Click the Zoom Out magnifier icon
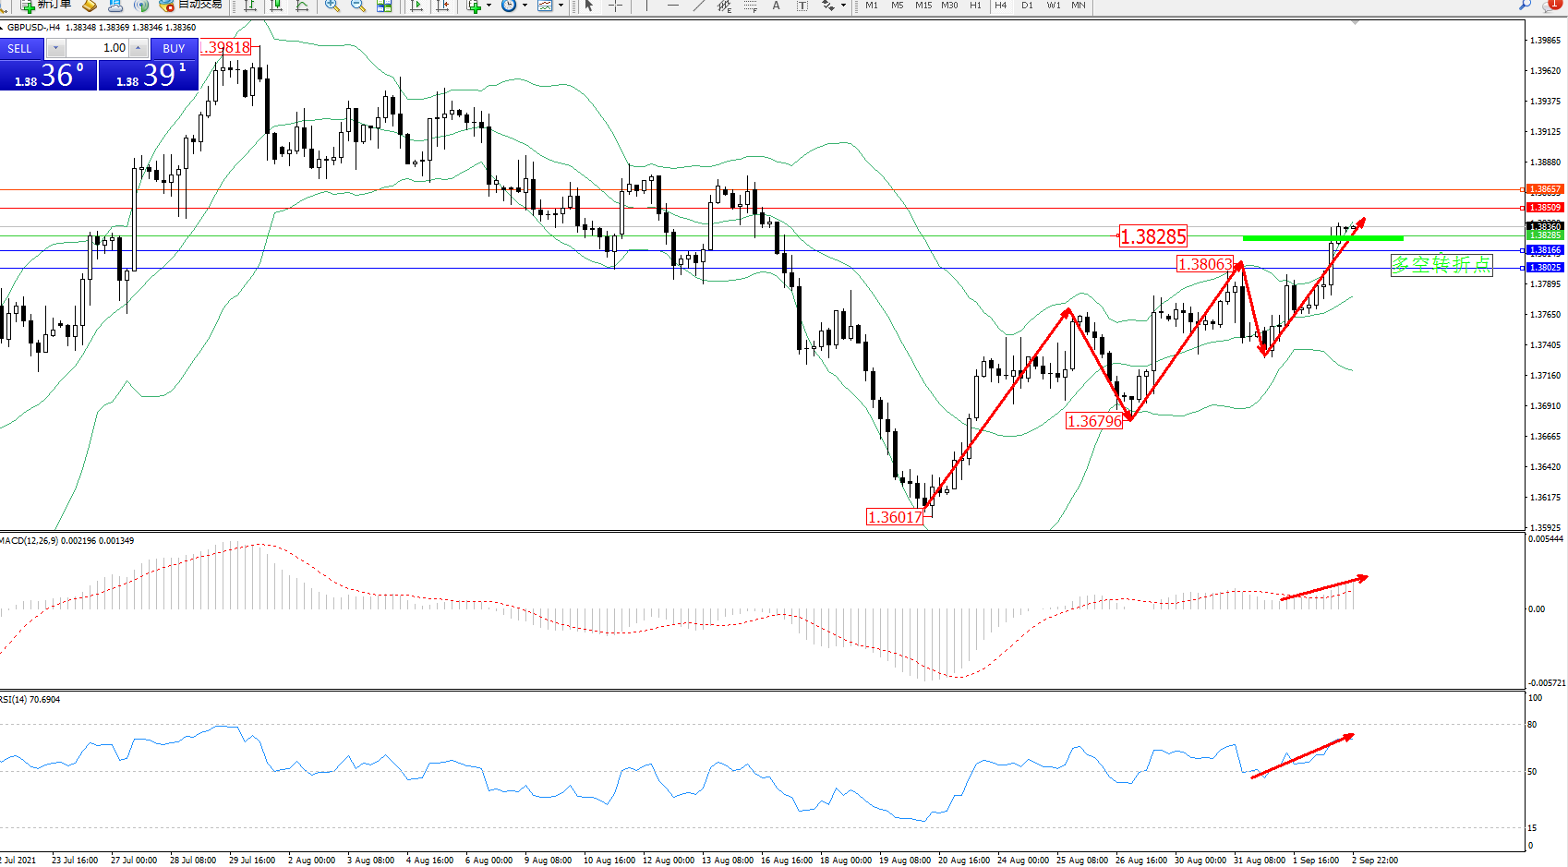This screenshot has height=867, width=1568. point(358,6)
